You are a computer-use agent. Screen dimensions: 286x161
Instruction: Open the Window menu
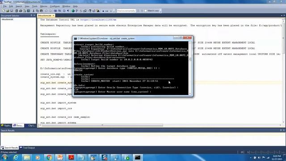66,6
